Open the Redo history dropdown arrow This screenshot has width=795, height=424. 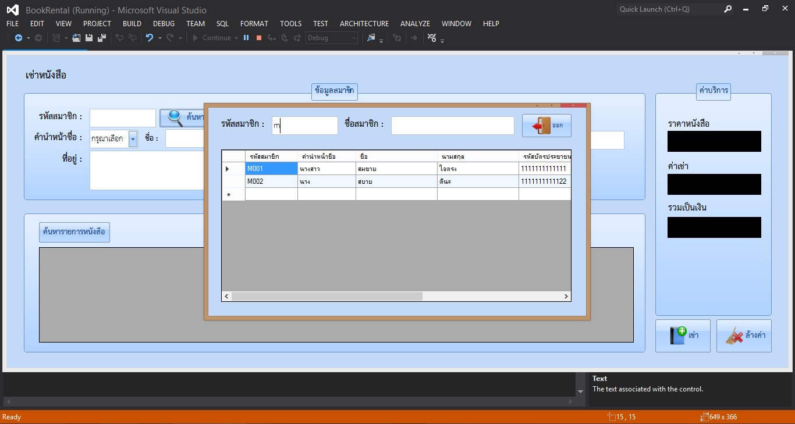(180, 38)
